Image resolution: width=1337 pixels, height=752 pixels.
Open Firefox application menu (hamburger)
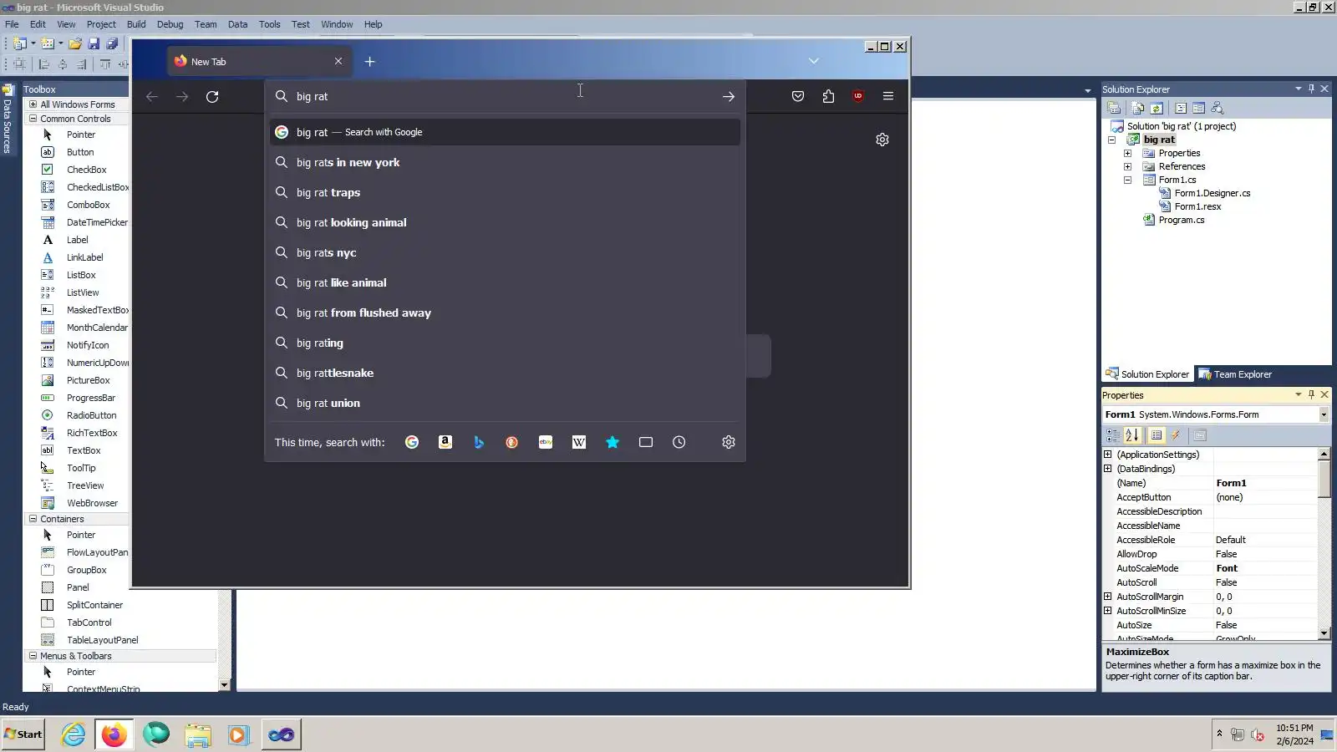888,96
